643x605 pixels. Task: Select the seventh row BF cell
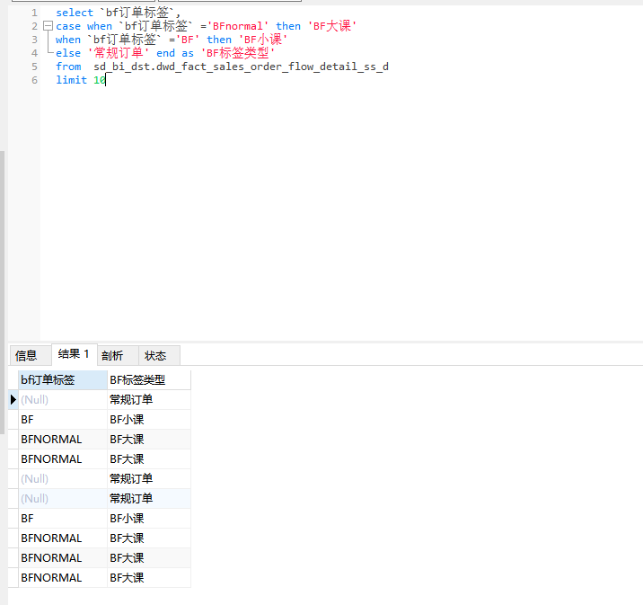click(x=63, y=519)
